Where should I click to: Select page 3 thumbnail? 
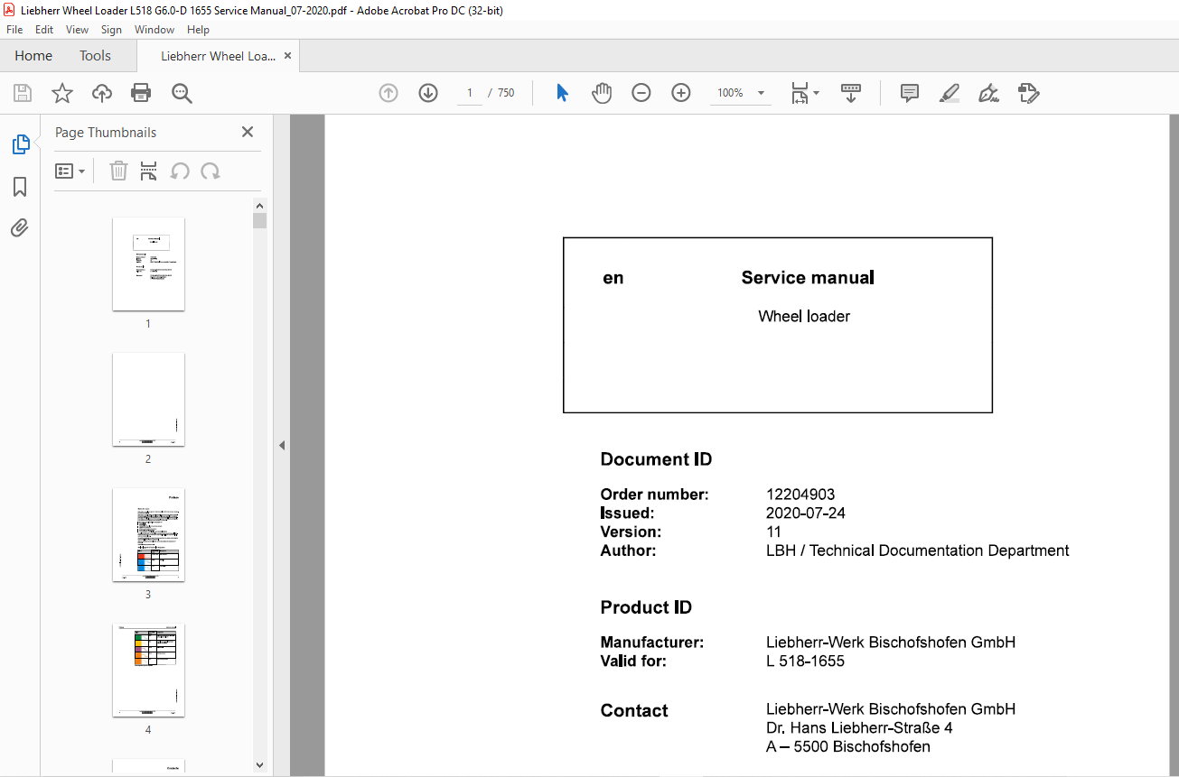148,534
